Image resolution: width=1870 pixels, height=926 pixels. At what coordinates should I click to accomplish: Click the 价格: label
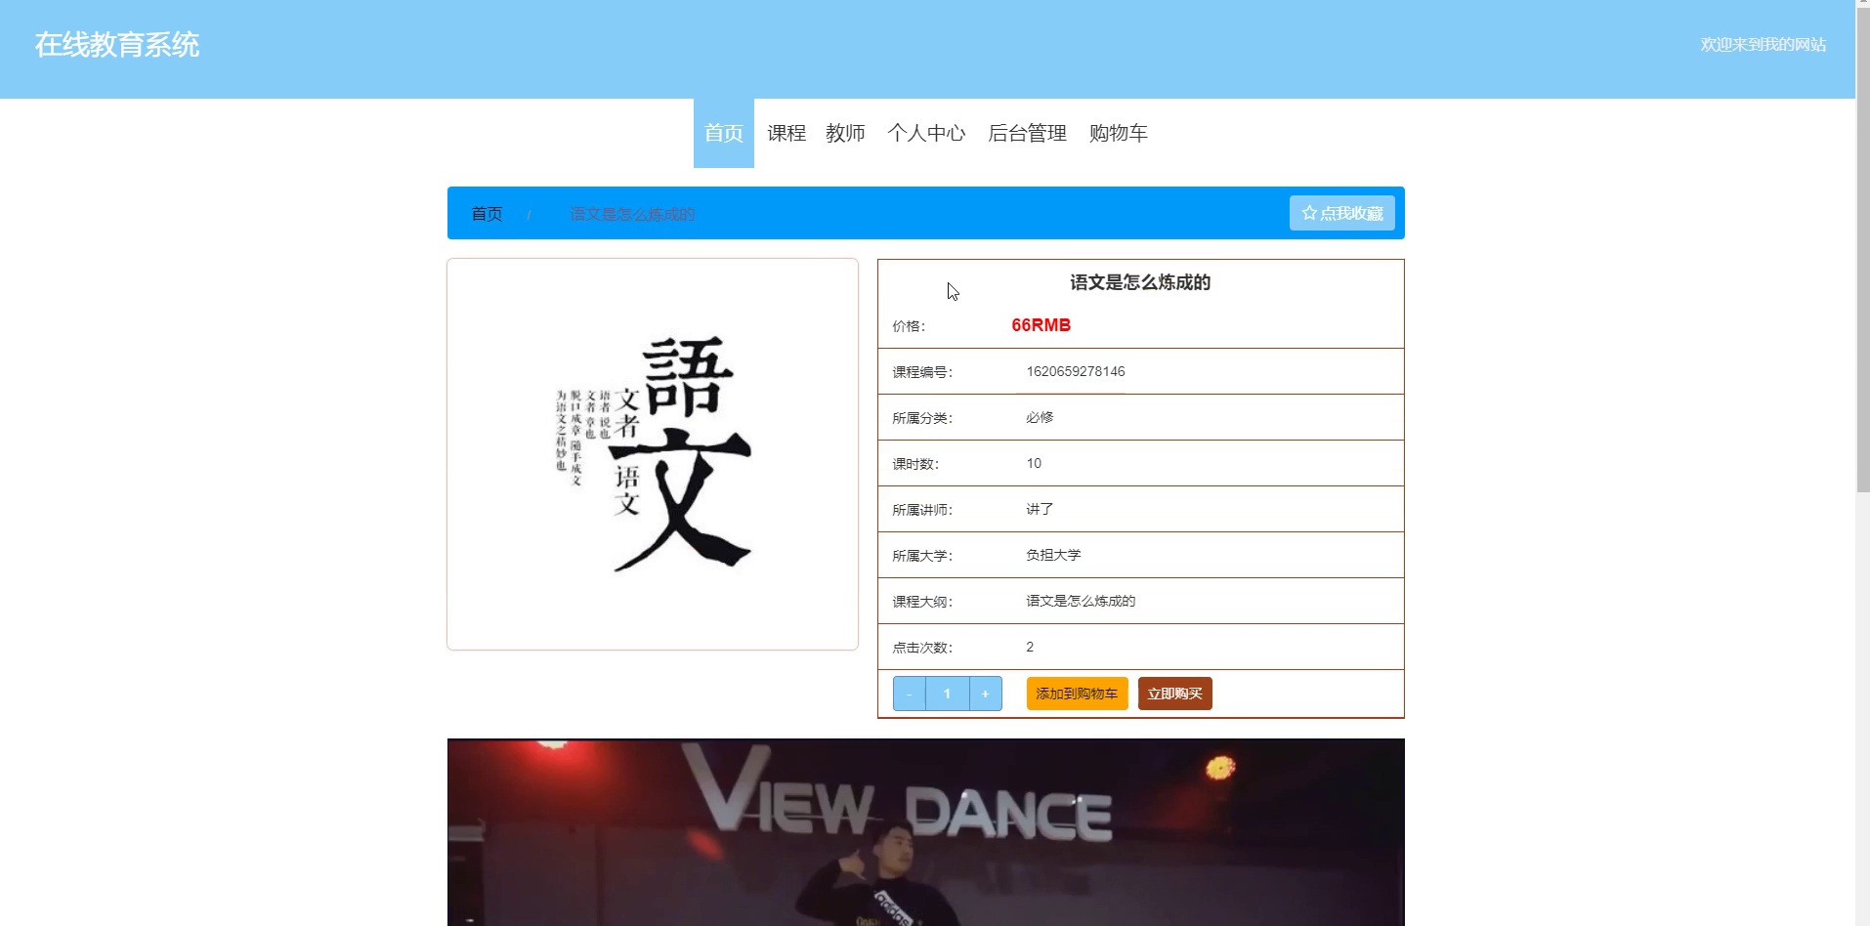(x=909, y=326)
